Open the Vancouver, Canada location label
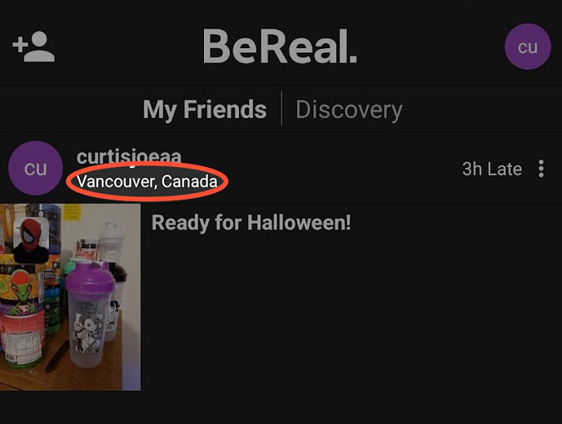Image resolution: width=562 pixels, height=424 pixels. [x=147, y=181]
